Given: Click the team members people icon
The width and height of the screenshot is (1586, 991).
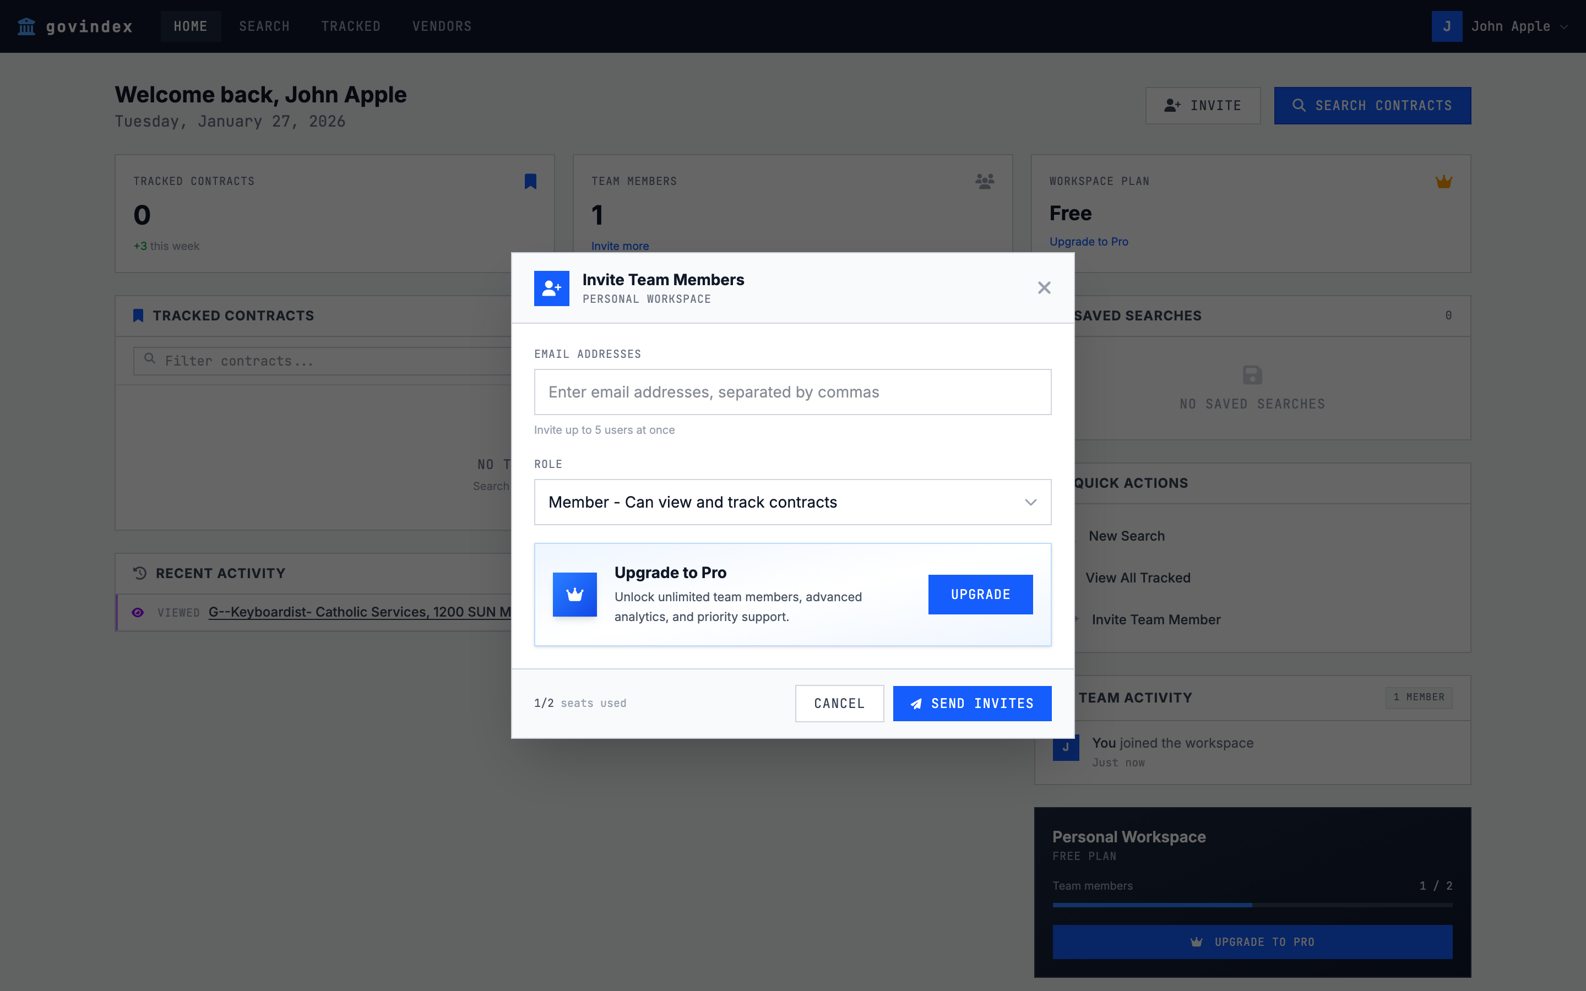Looking at the screenshot, I should click(985, 182).
